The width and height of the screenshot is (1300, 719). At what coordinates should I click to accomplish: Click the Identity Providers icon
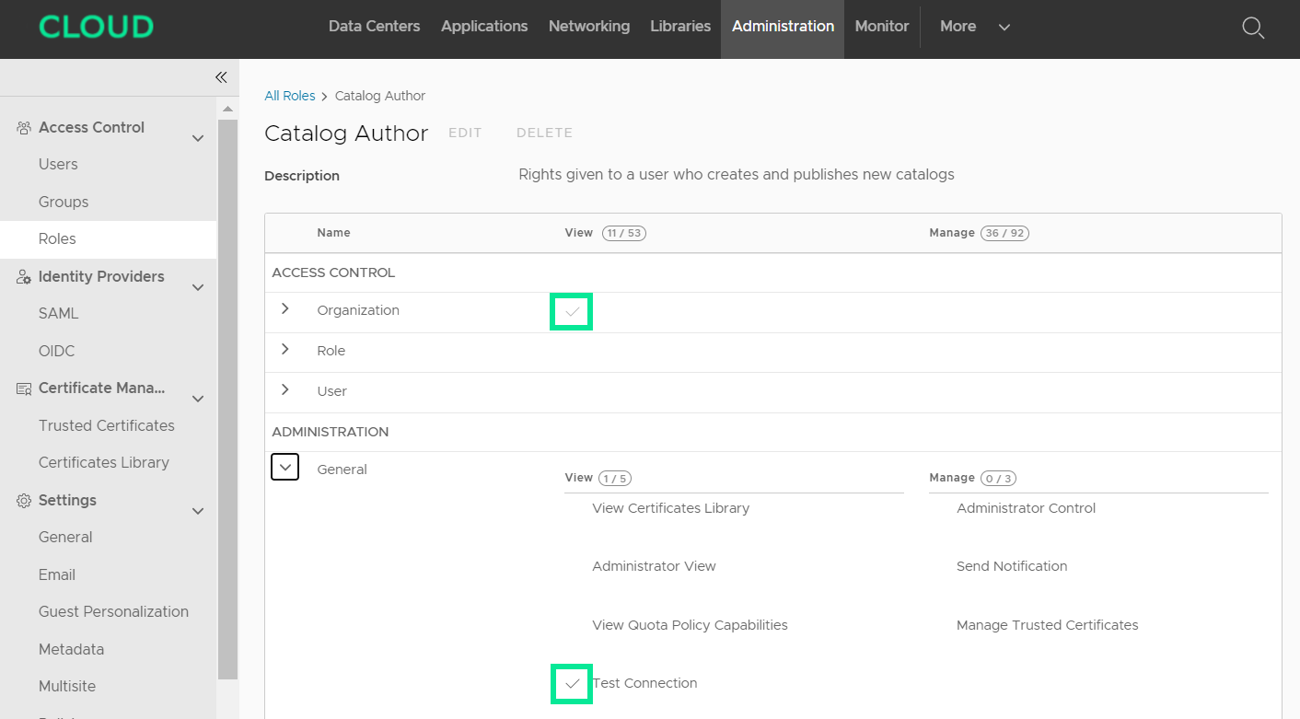[24, 277]
